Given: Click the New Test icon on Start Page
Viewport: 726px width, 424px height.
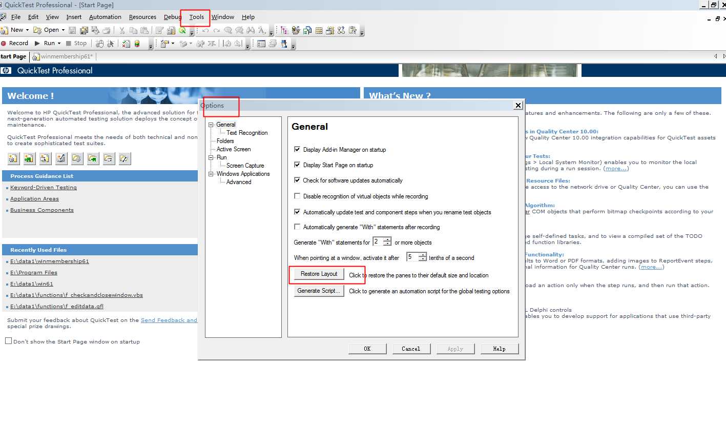Looking at the screenshot, I should coord(13,158).
